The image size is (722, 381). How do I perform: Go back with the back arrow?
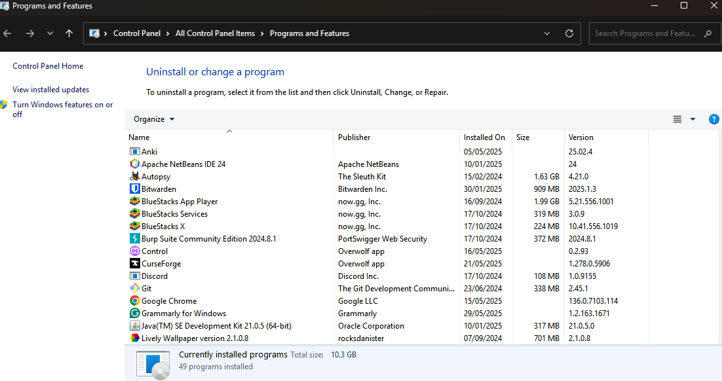point(7,33)
